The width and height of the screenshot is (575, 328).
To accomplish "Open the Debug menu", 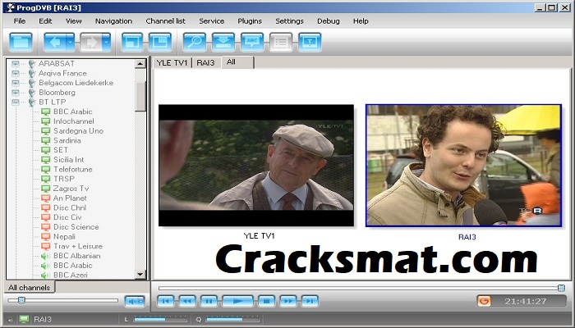I will 329,20.
